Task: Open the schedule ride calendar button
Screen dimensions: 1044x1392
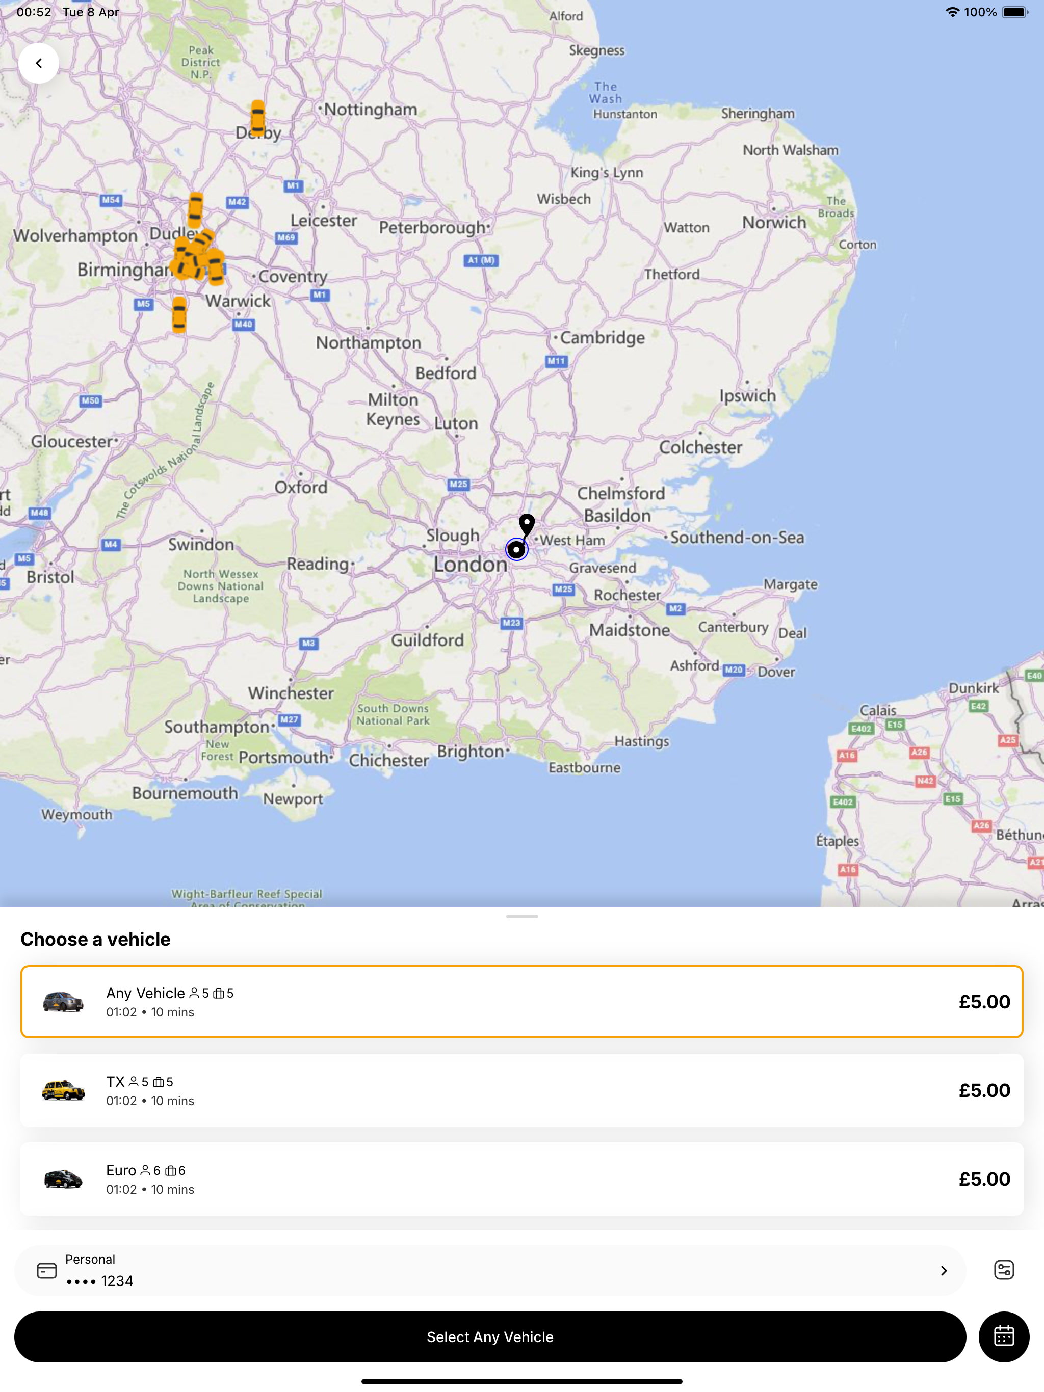Action: [1004, 1336]
